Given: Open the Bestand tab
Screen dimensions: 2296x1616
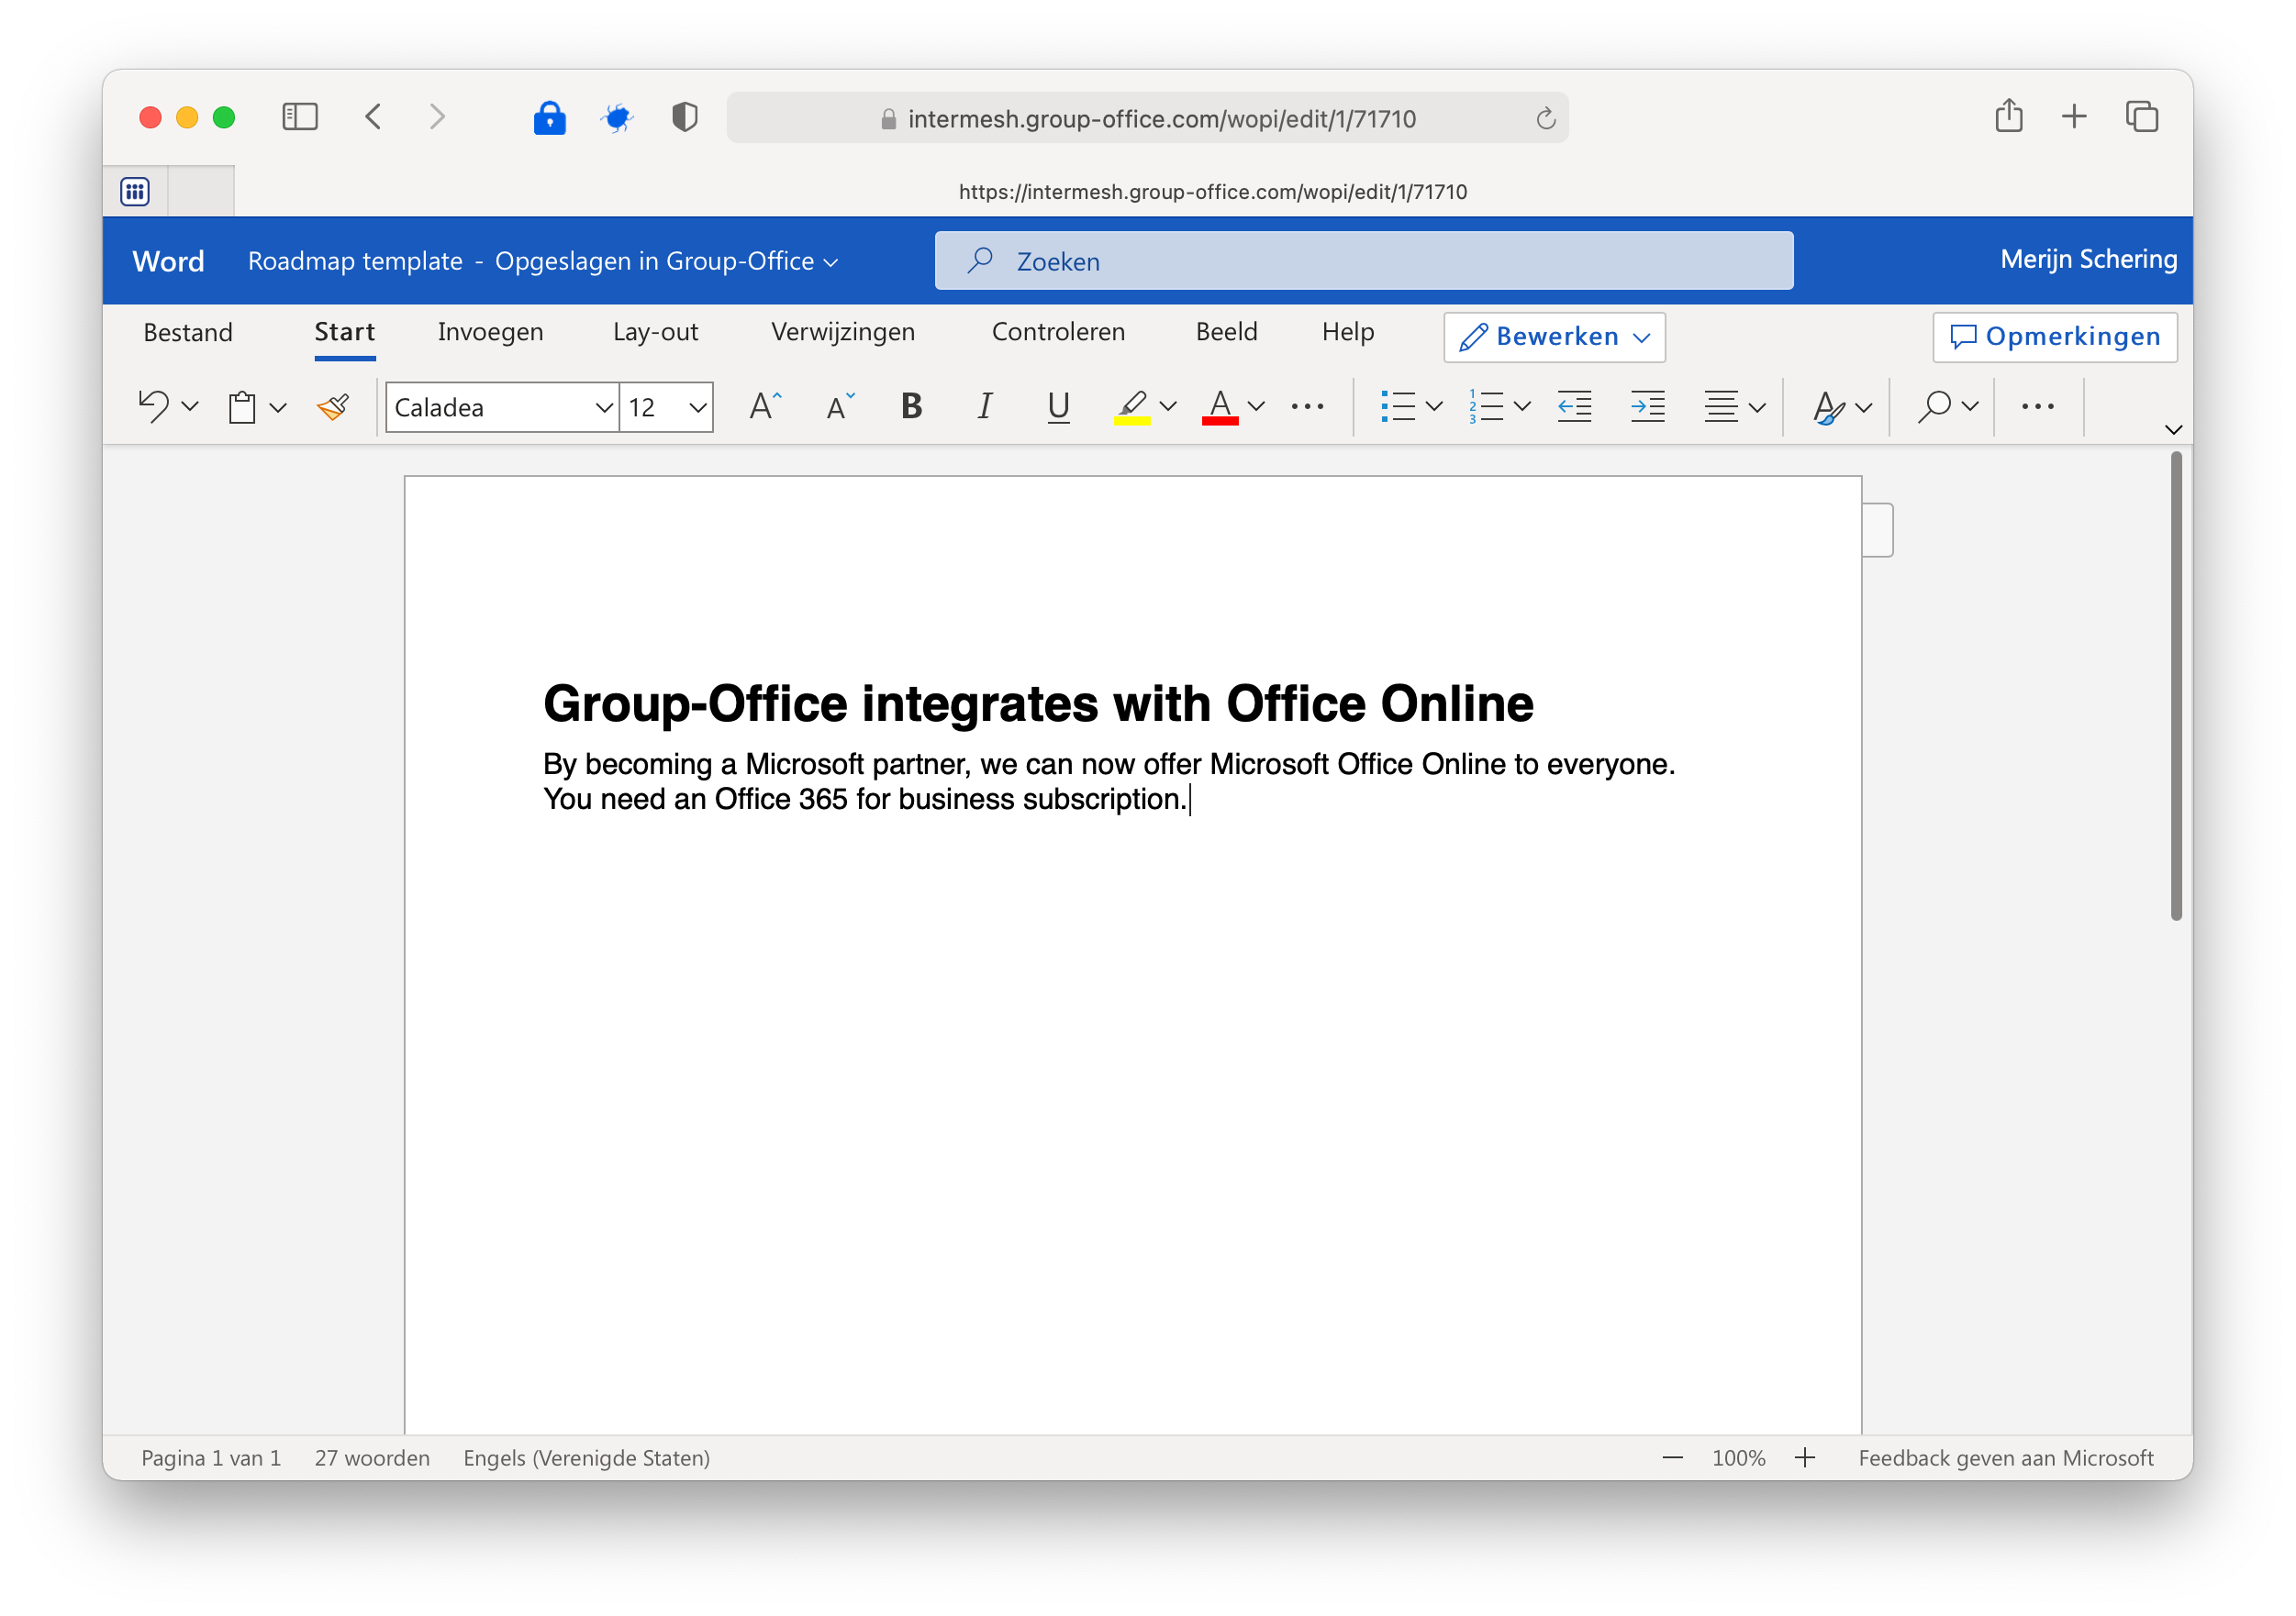Looking at the screenshot, I should point(188,332).
